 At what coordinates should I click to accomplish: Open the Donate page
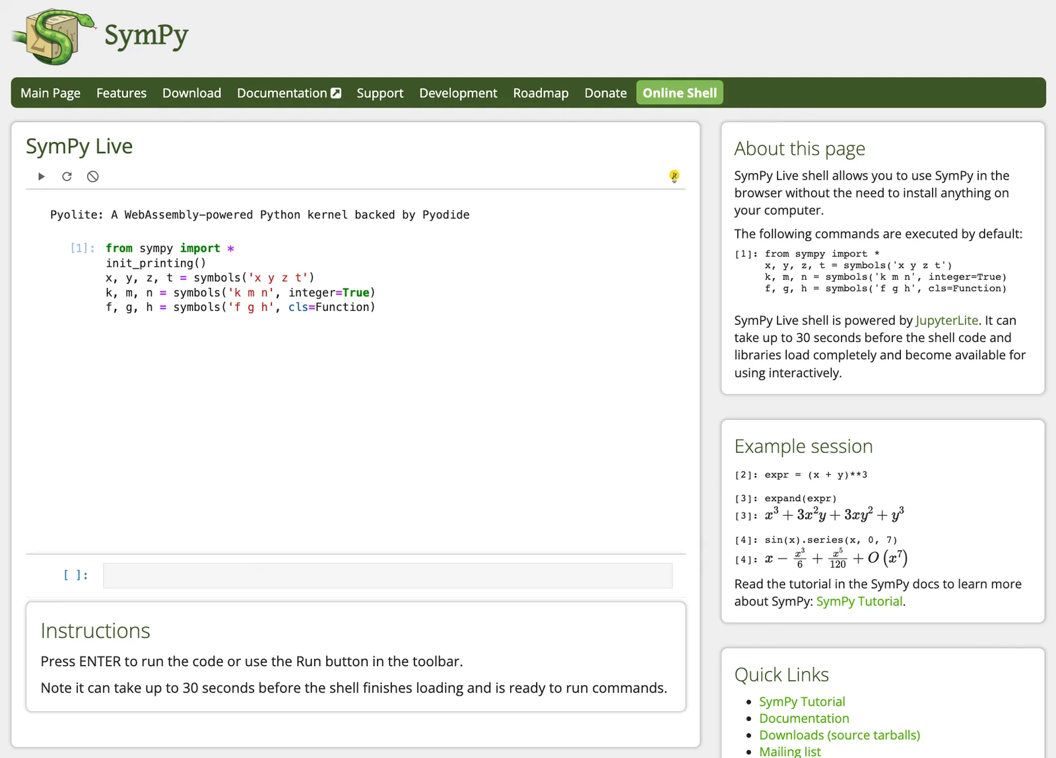point(605,93)
